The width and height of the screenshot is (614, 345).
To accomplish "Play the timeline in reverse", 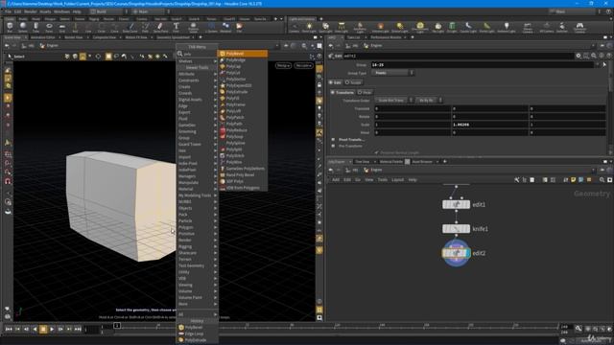I will click(35, 330).
